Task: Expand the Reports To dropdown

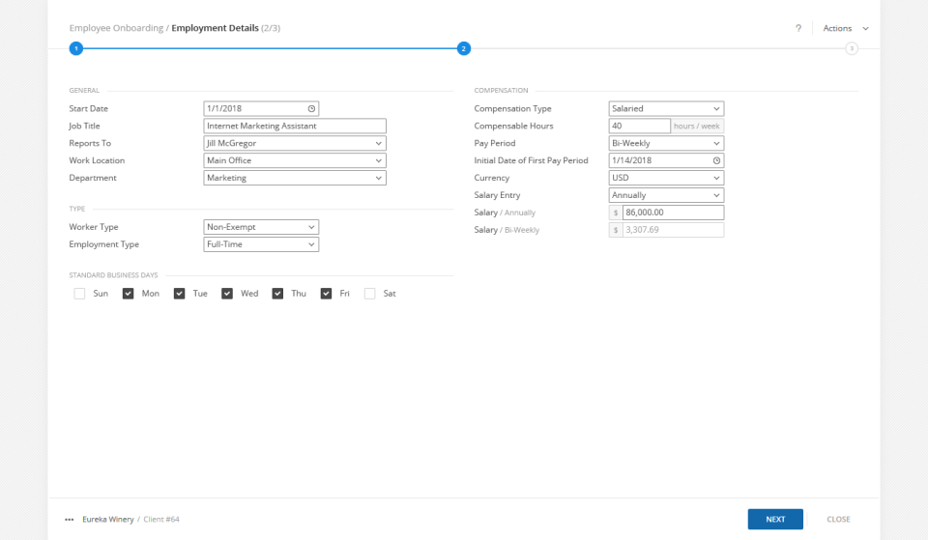Action: click(x=295, y=143)
